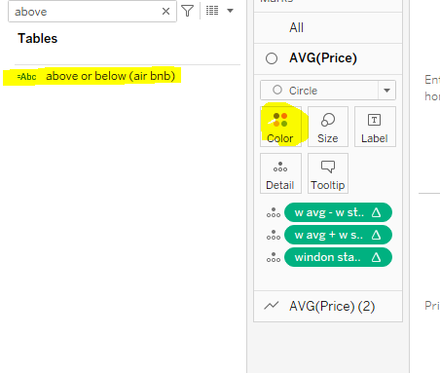Image resolution: width=440 pixels, height=373 pixels.
Task: Open the Detail marks card
Action: coord(280,173)
